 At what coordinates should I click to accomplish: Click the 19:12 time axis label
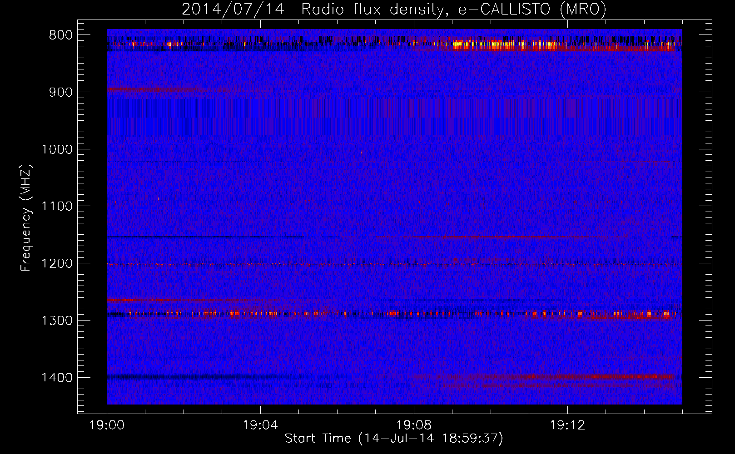click(x=567, y=425)
